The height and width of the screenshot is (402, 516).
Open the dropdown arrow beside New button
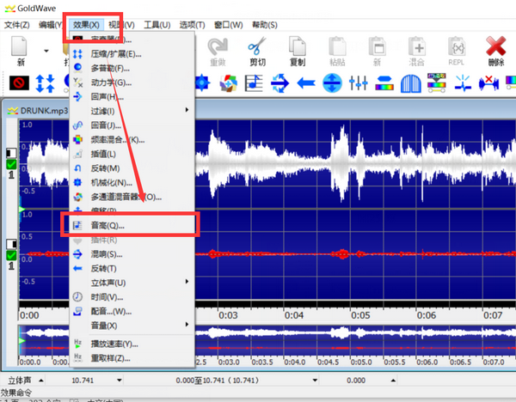point(46,51)
